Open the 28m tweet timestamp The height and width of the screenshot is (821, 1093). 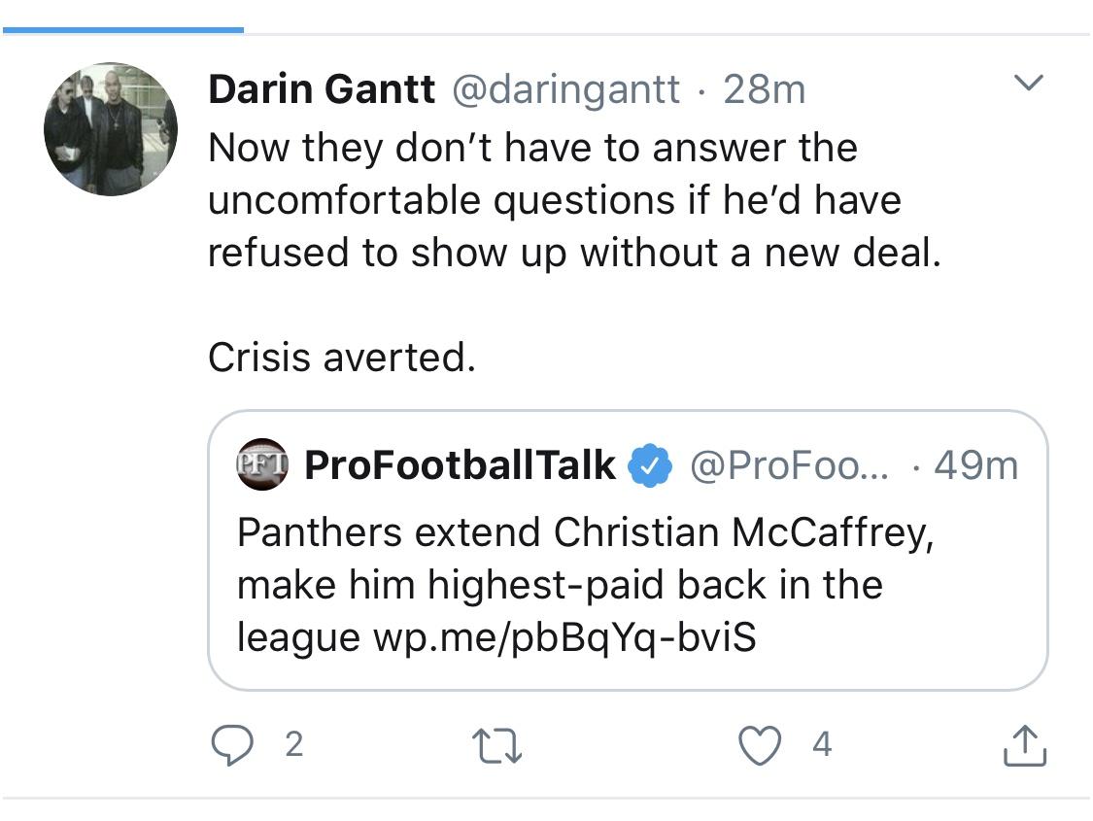click(764, 90)
